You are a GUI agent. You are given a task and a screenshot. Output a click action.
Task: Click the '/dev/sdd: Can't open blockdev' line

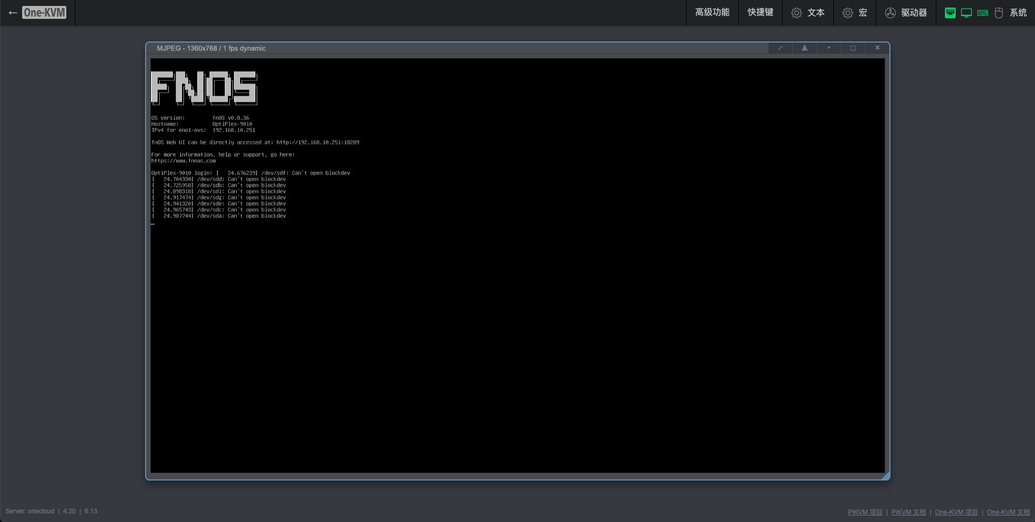coord(219,179)
